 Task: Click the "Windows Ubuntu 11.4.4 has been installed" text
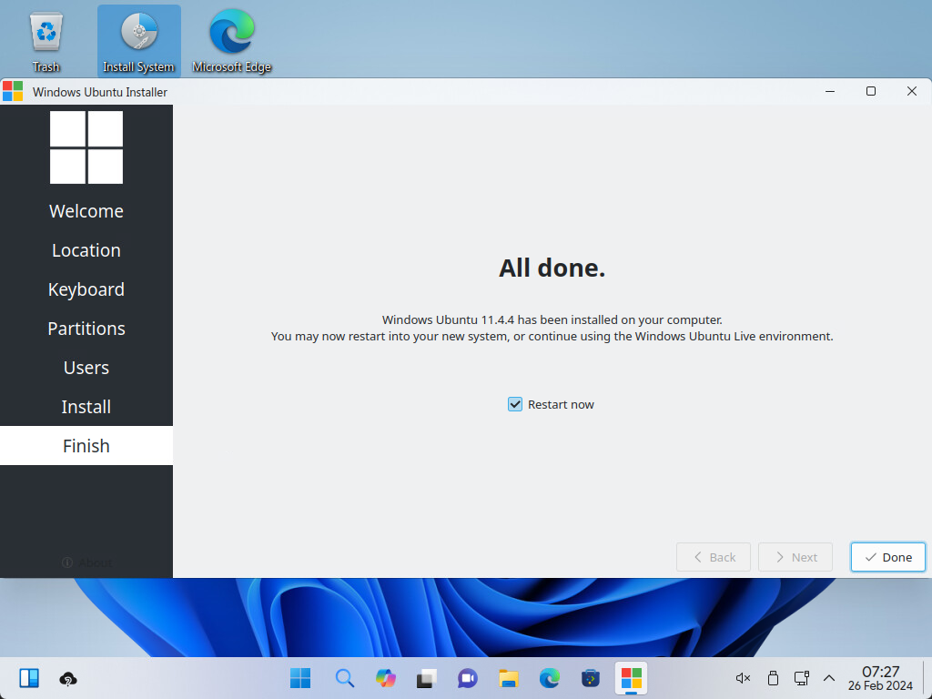[x=552, y=319]
